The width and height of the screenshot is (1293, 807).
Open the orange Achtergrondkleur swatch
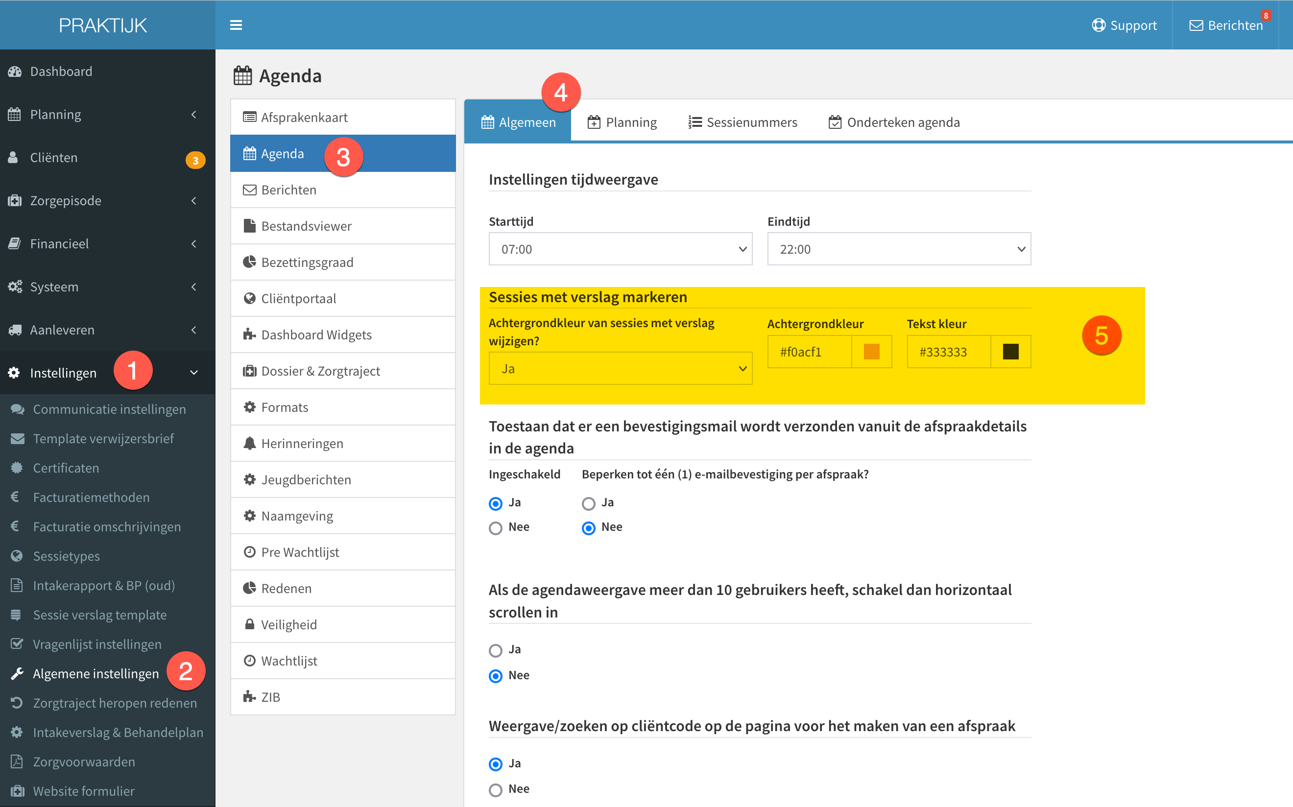871,352
